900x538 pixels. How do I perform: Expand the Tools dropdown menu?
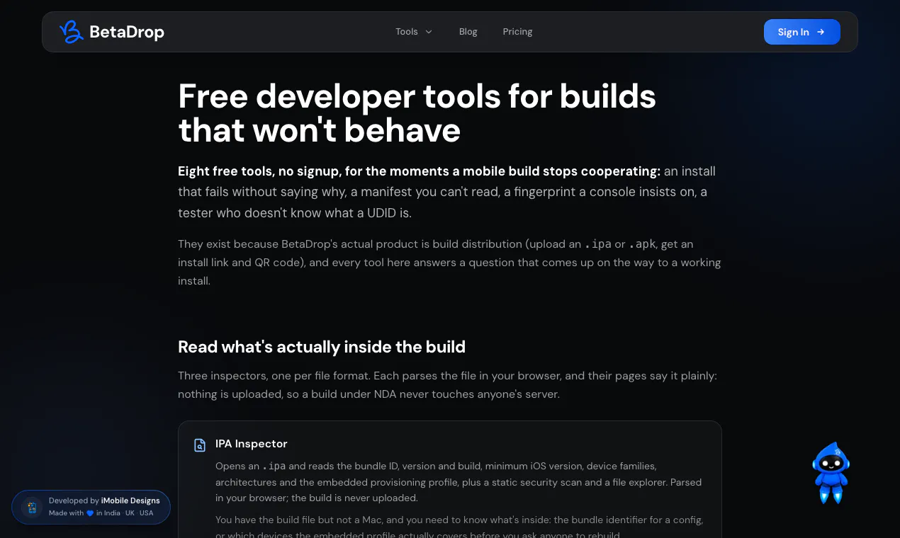414,32
